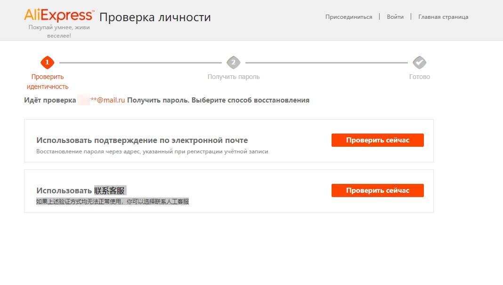Click the email confirmation option heading
The height and width of the screenshot is (285, 503).
click(x=142, y=140)
